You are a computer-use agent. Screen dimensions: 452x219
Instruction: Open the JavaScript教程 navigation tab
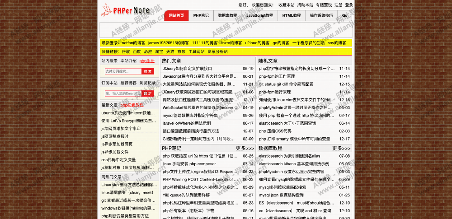point(259,15)
